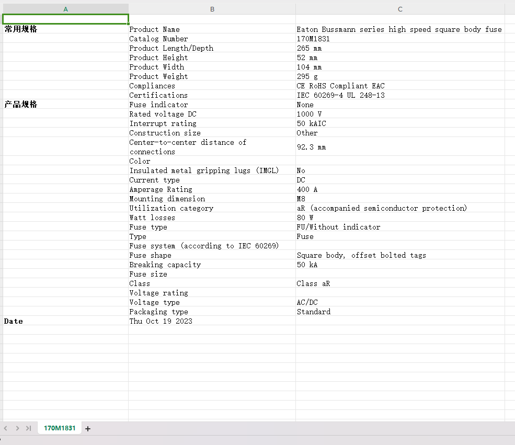Click the 'Class aR' value cell
This screenshot has height=445, width=515.
click(x=400, y=283)
